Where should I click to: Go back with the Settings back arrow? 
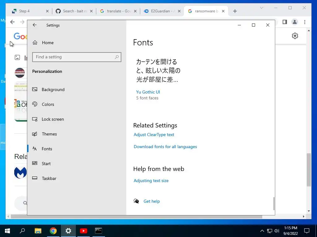point(35,25)
